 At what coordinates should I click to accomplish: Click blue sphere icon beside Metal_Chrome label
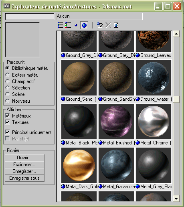click(137, 143)
